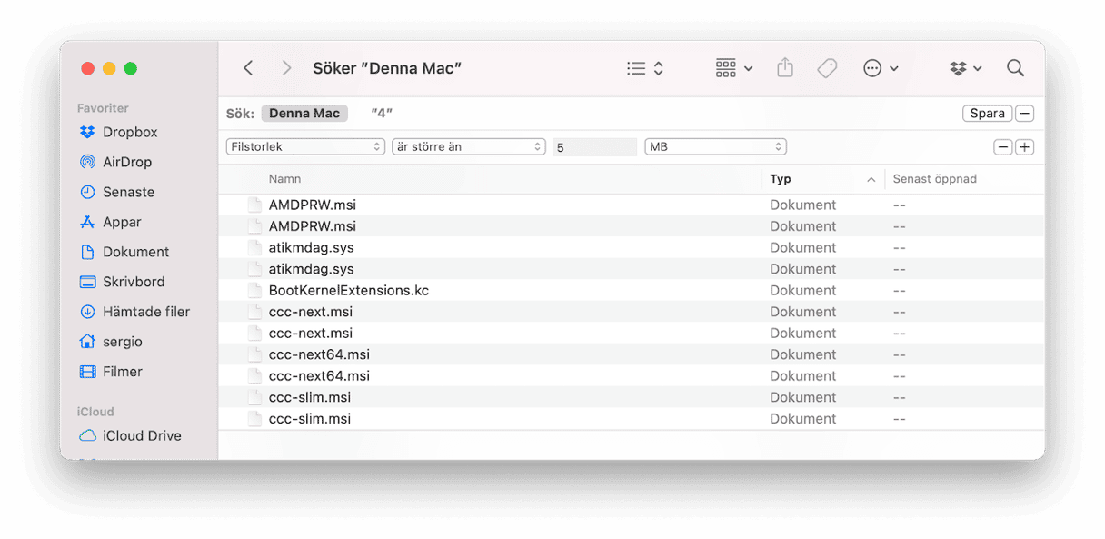
Task: Click the Appar sidebar icon
Action: (87, 222)
